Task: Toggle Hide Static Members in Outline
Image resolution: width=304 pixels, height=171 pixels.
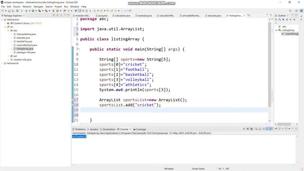Action: (287, 19)
